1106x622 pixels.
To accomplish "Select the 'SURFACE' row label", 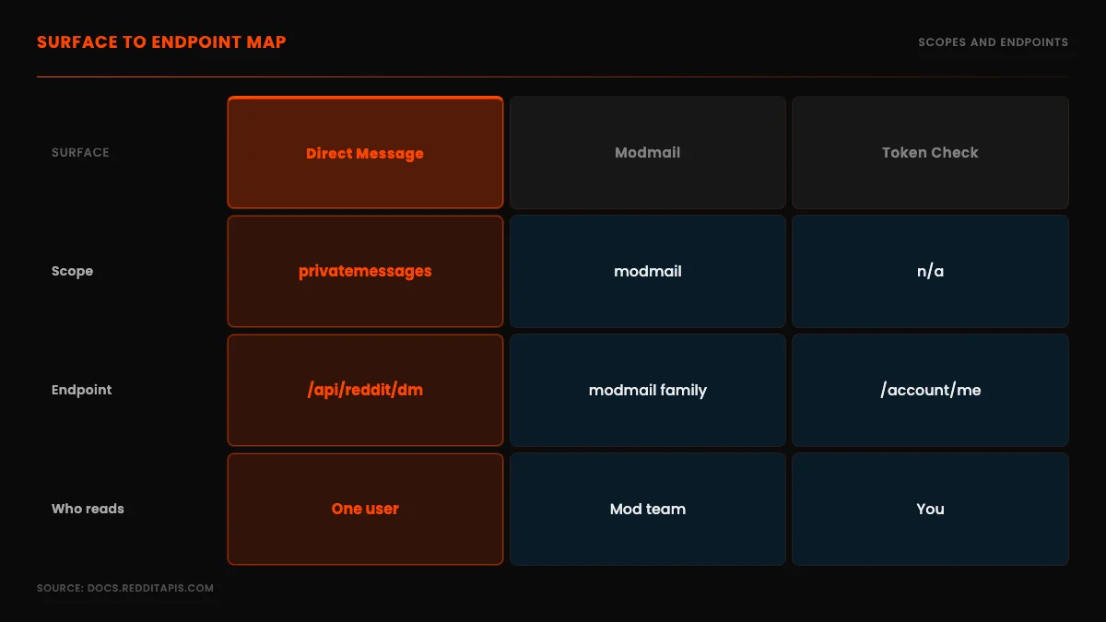I will click(80, 152).
